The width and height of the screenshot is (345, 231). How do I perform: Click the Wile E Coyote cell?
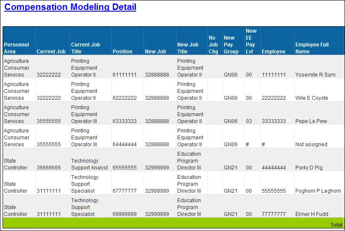click(x=311, y=98)
